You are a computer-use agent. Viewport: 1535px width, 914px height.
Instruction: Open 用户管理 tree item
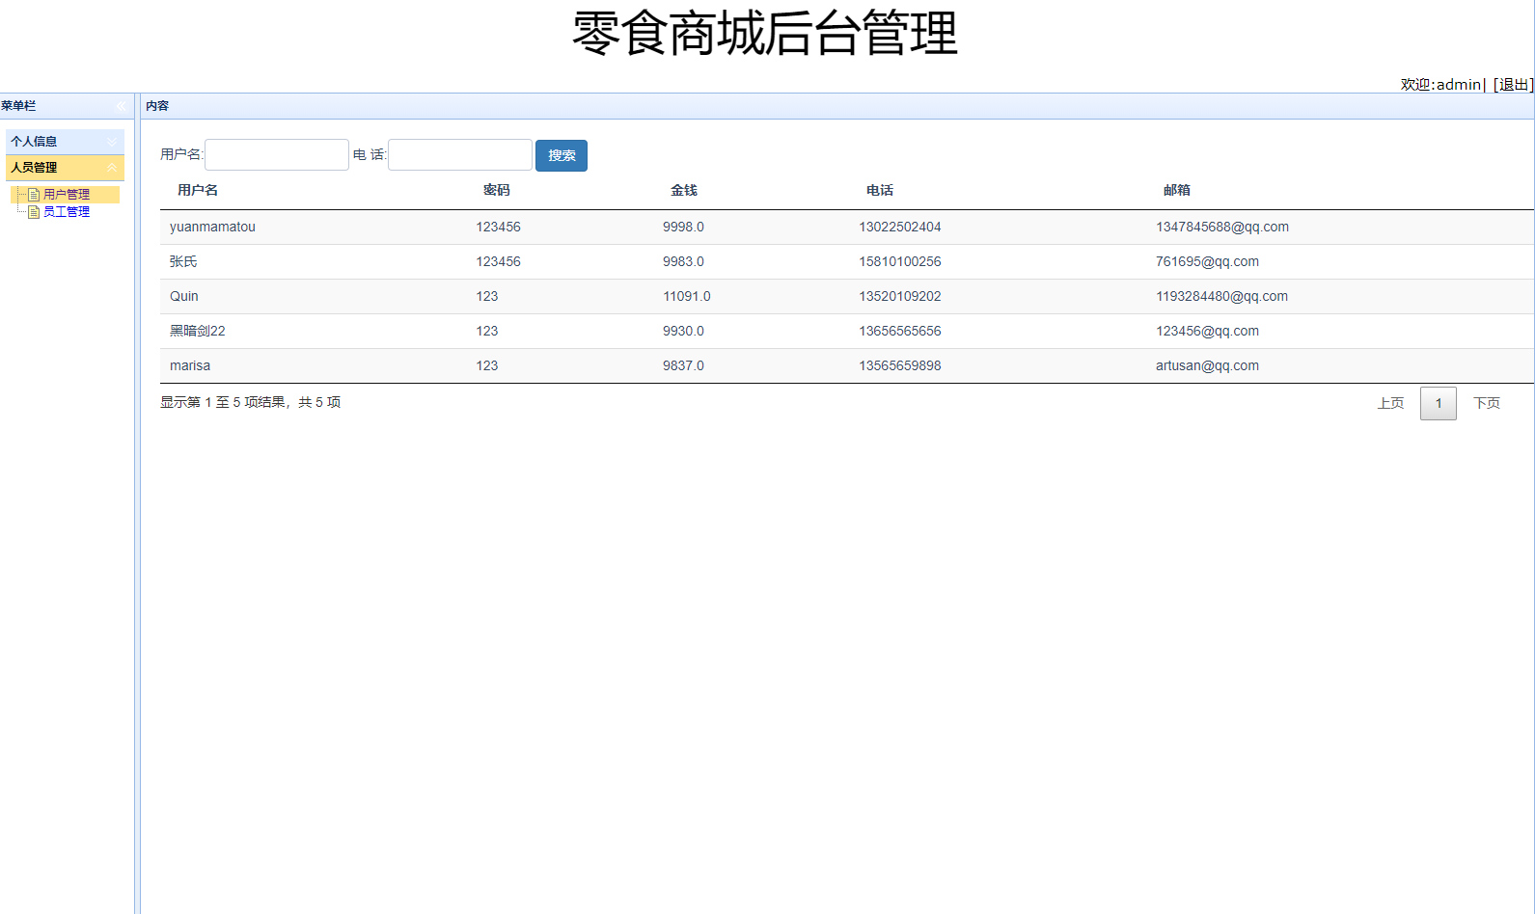click(x=67, y=195)
